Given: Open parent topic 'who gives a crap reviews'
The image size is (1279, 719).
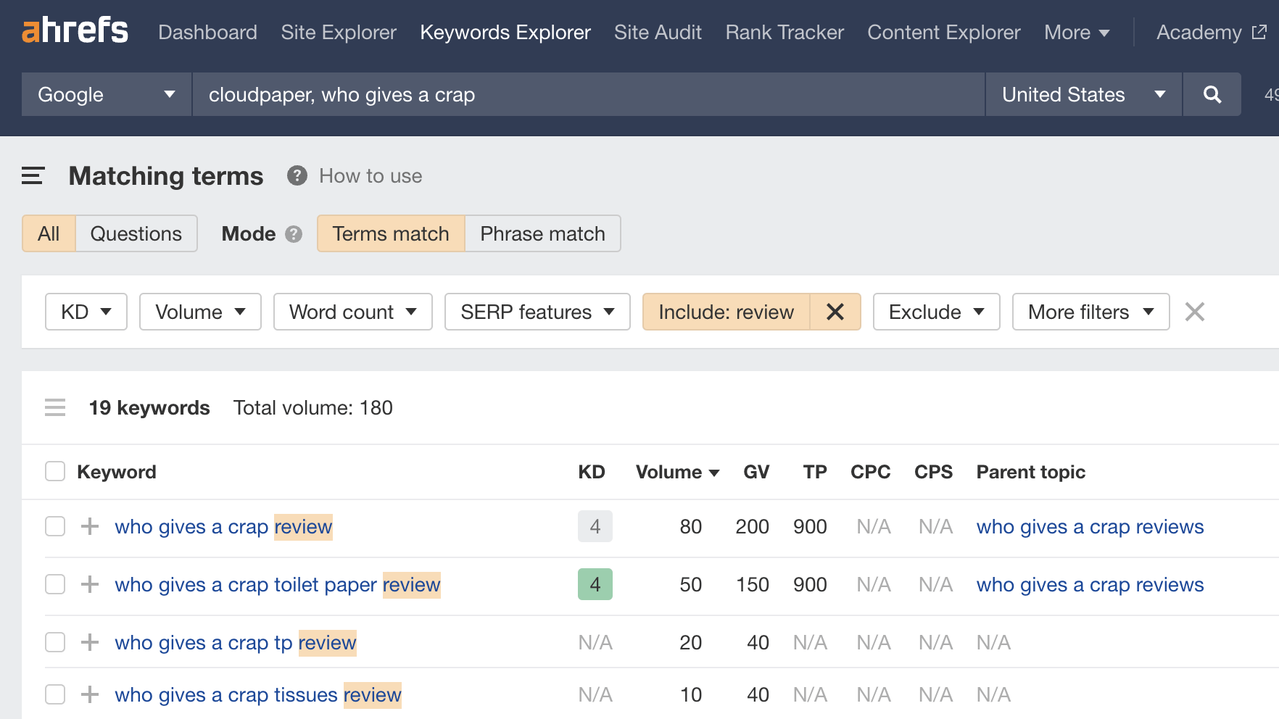Looking at the screenshot, I should click(1089, 526).
